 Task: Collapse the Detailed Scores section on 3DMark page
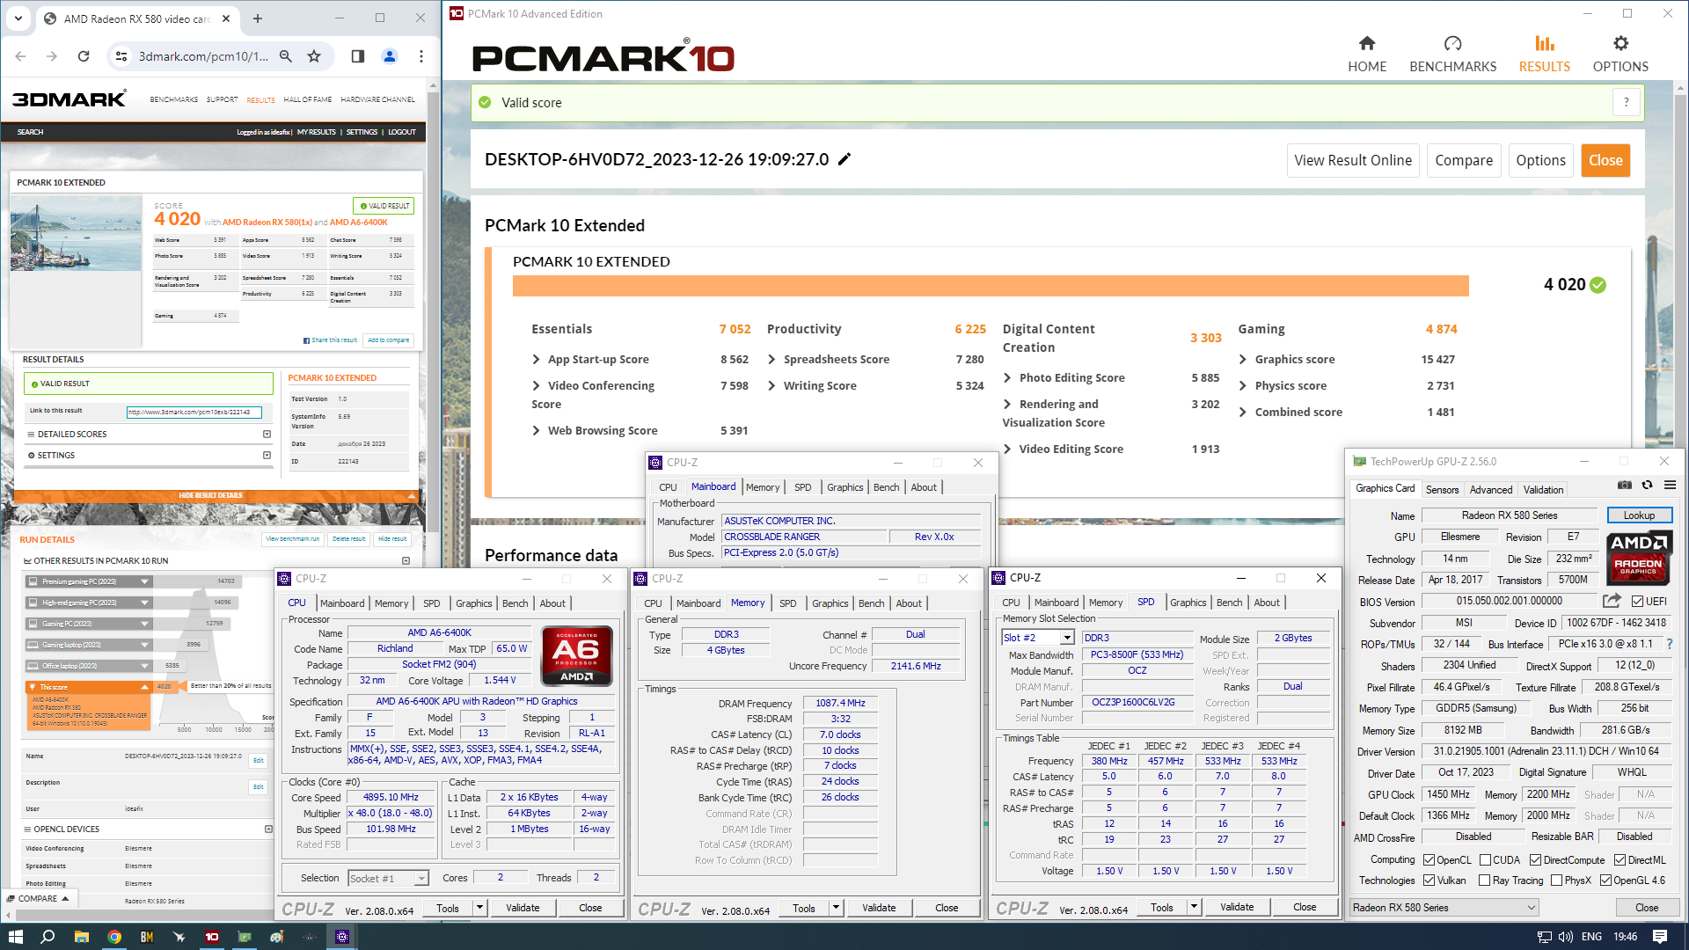pos(267,434)
